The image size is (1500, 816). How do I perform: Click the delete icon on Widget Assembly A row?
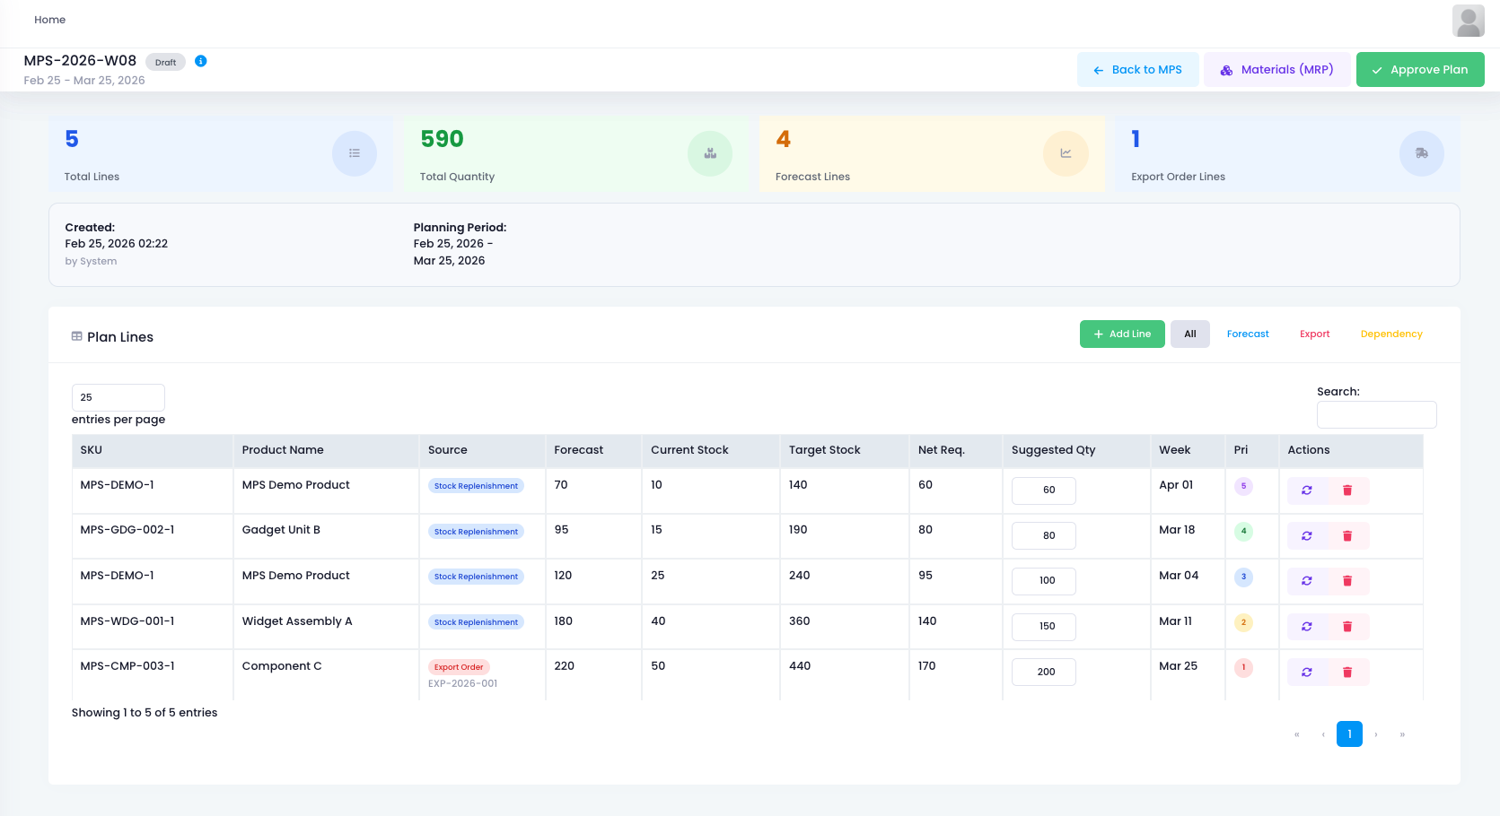[1347, 626]
